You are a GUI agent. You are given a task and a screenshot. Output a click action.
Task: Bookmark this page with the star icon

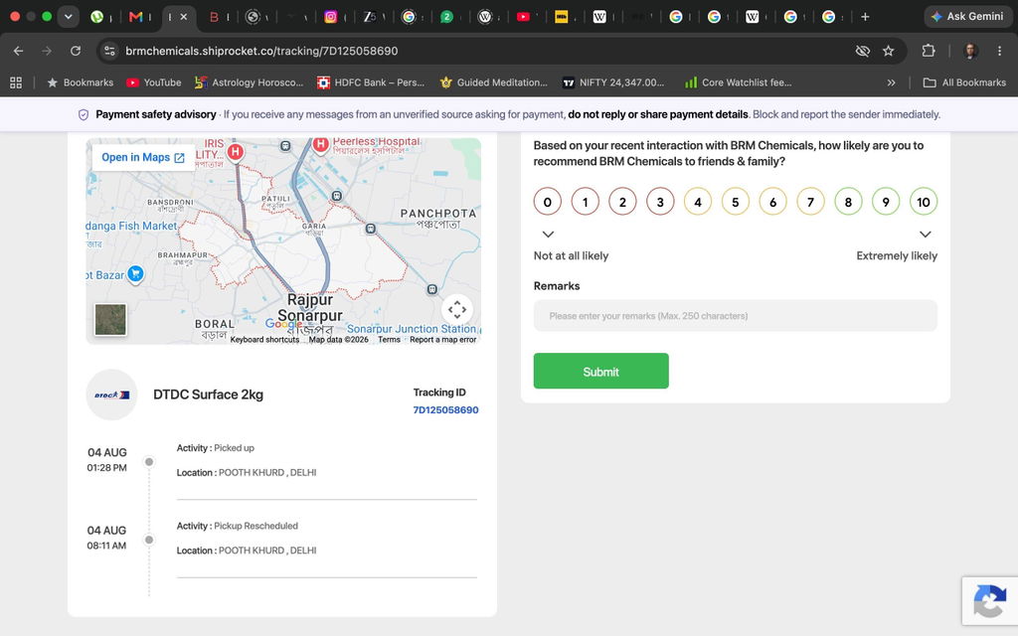click(888, 51)
